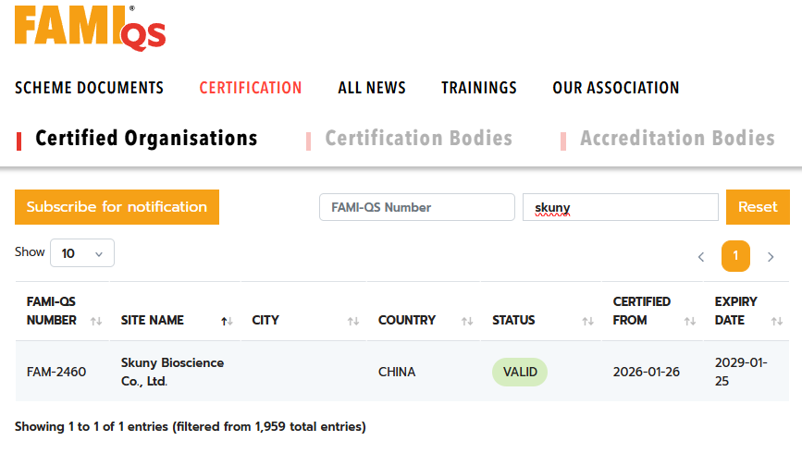Image resolution: width=802 pixels, height=453 pixels.
Task: Select page 1 pagination button
Action: coord(735,256)
